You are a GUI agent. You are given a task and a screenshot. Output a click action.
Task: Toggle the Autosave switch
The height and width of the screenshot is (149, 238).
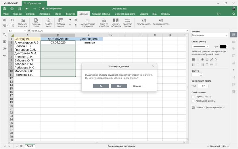(42, 9)
